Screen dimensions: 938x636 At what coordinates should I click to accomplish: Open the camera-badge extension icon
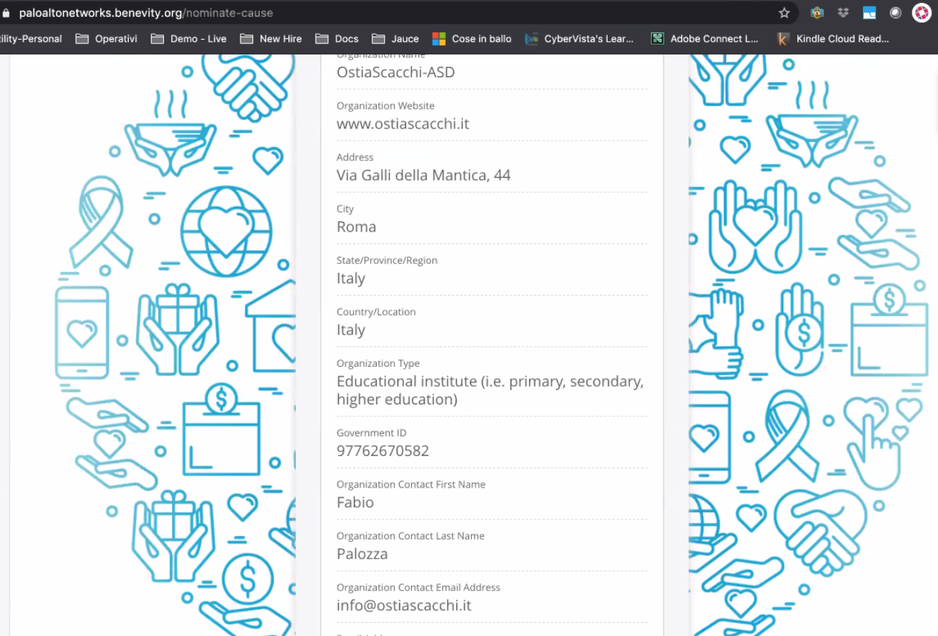(817, 12)
